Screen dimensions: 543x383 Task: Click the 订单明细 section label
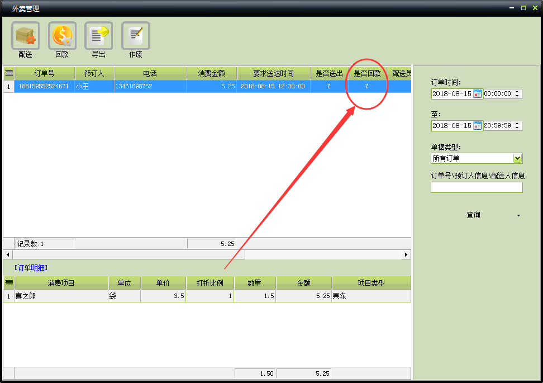pyautogui.click(x=31, y=268)
